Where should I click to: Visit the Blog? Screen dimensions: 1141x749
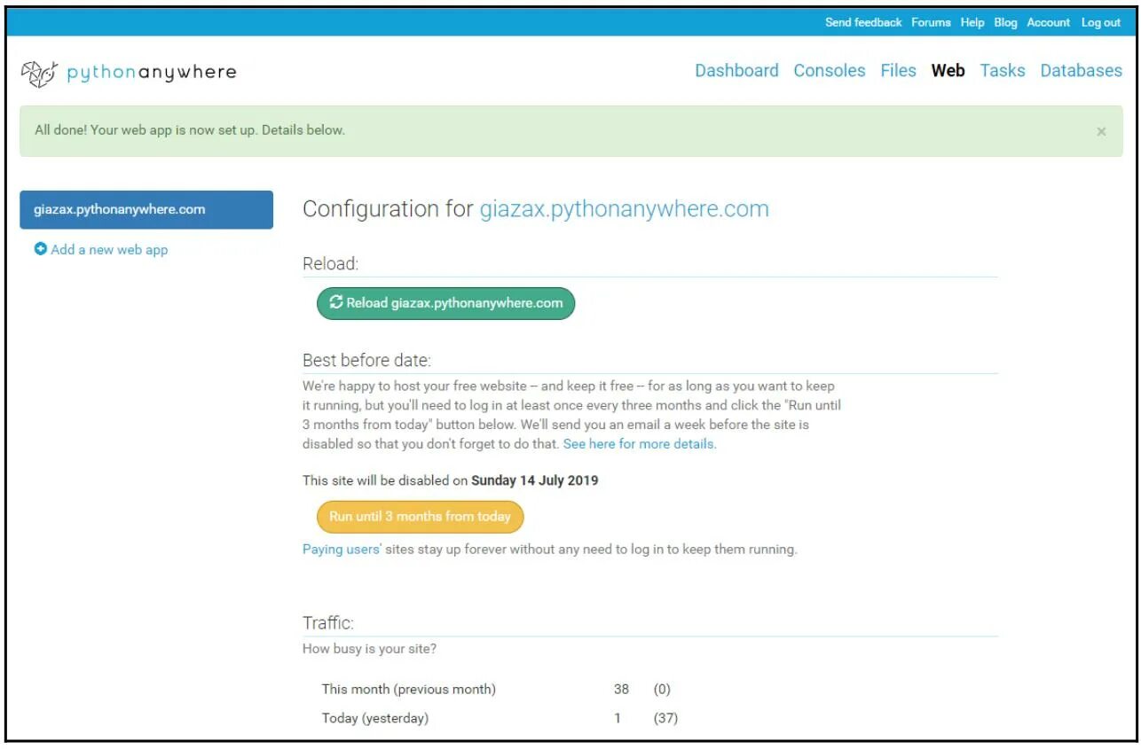(x=1005, y=22)
